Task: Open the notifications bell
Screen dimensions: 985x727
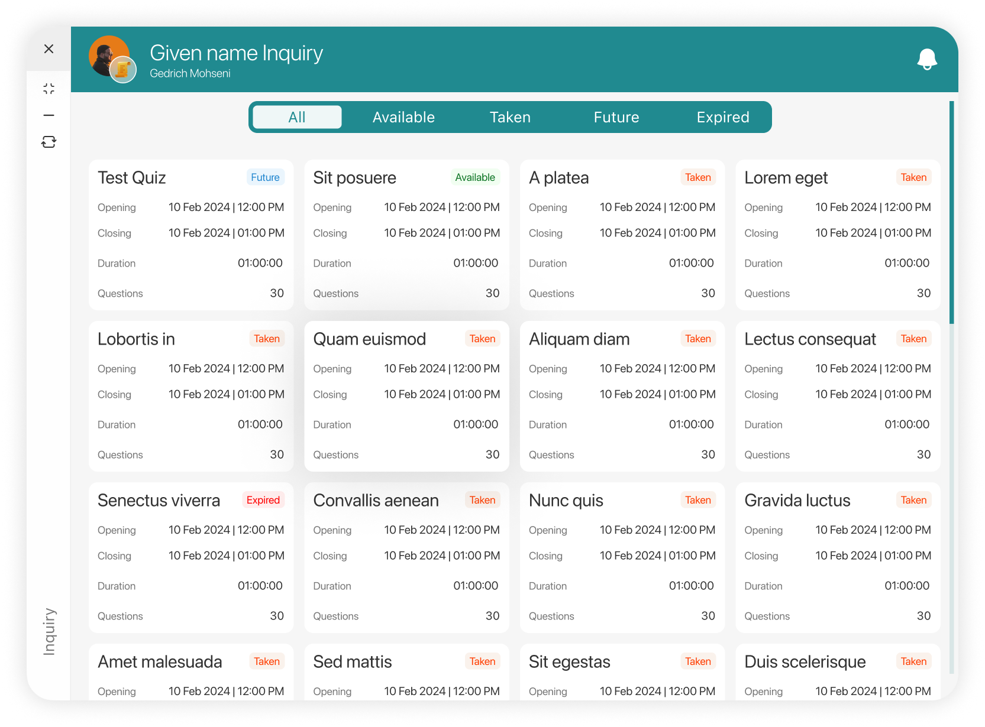Action: (927, 59)
